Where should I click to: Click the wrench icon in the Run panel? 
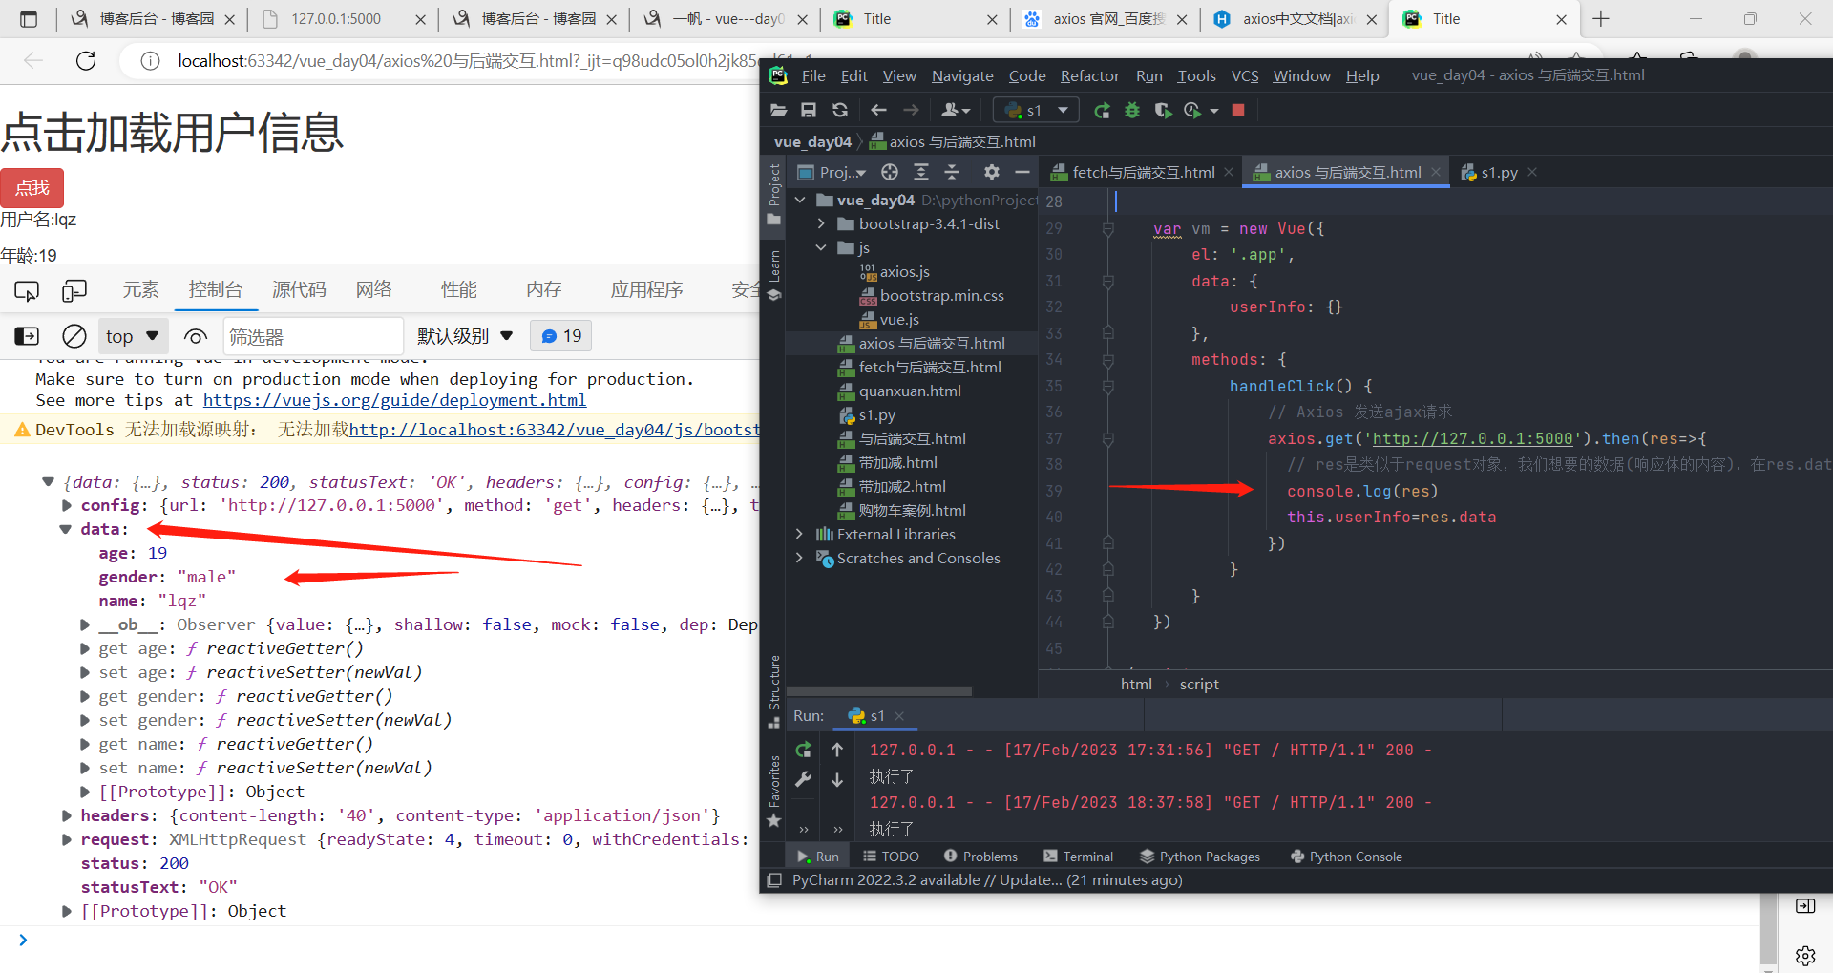pos(804,779)
